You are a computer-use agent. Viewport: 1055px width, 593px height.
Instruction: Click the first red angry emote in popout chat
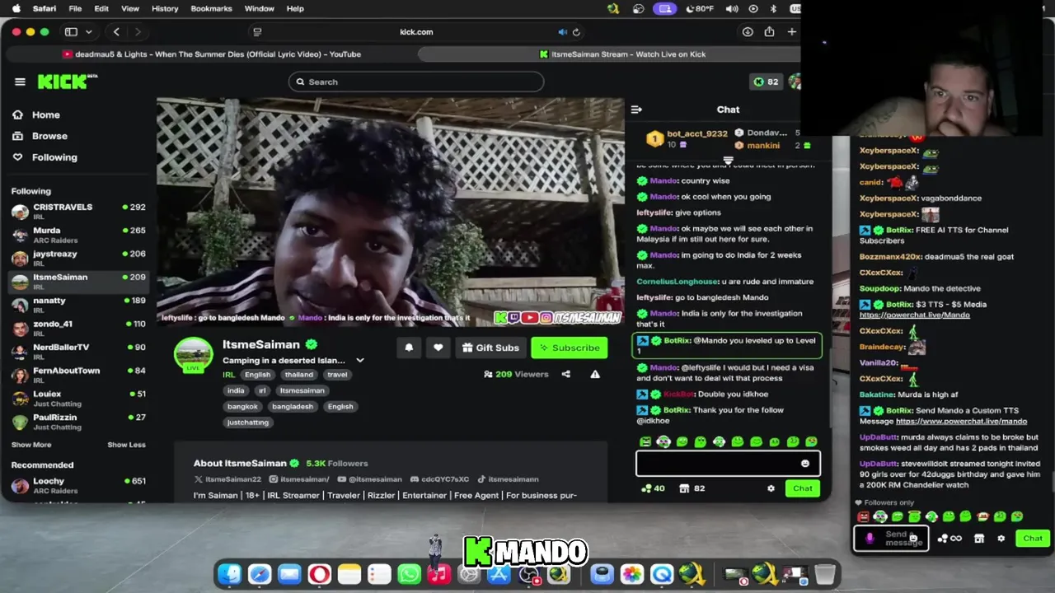[863, 516]
